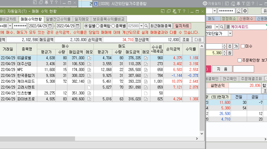
Task: Click font size T icon in 자동일지 title bar
Action: tap(179, 11)
